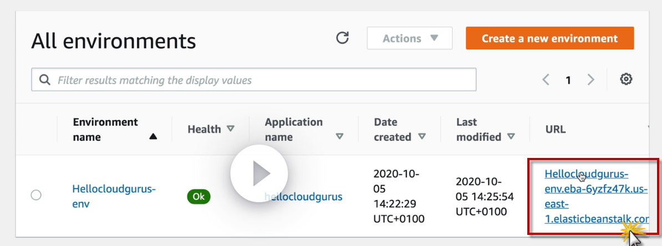Click the magnifier search icon
The height and width of the screenshot is (246, 662).
[x=45, y=80]
